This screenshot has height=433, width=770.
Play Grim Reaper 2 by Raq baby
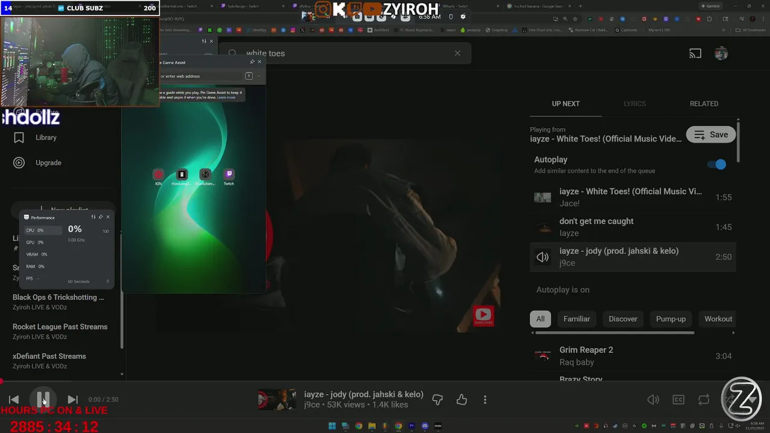pos(633,356)
